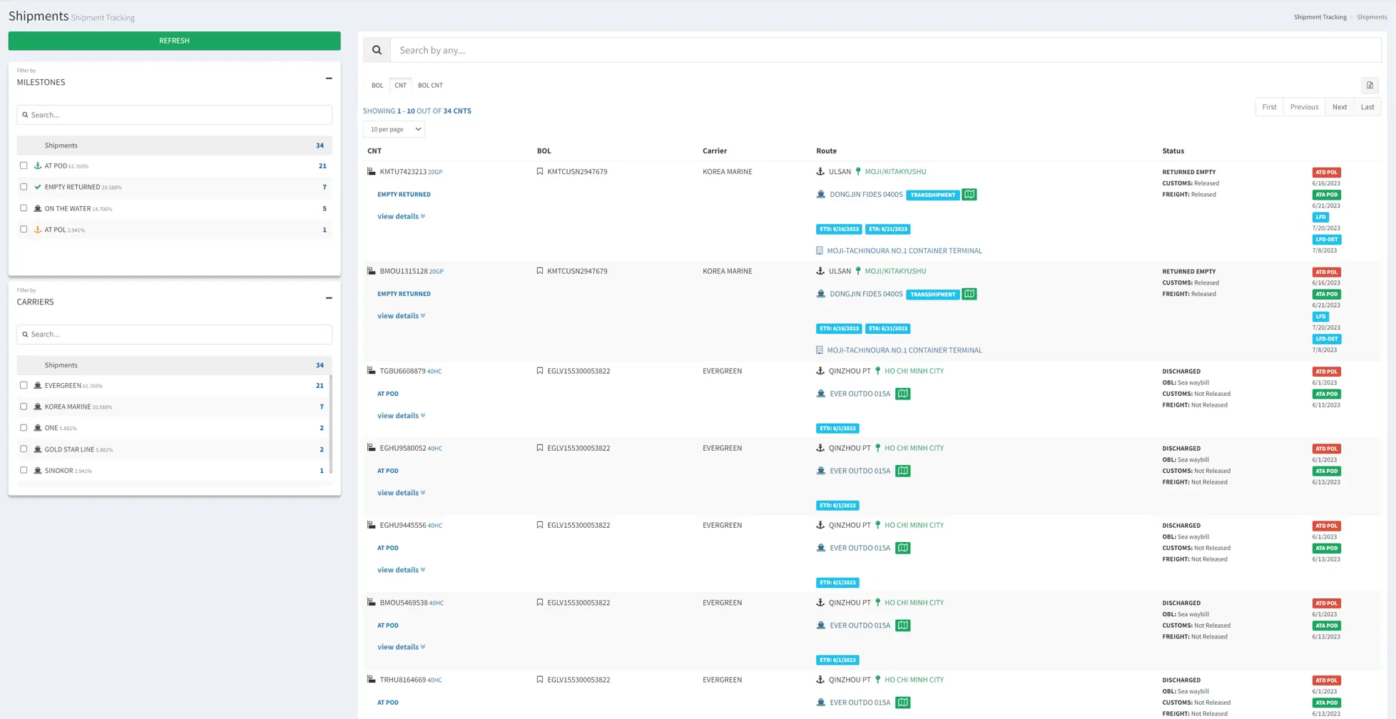Open the 10 per page dropdown

394,129
